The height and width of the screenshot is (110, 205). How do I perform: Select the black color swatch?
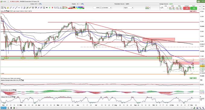74,7
